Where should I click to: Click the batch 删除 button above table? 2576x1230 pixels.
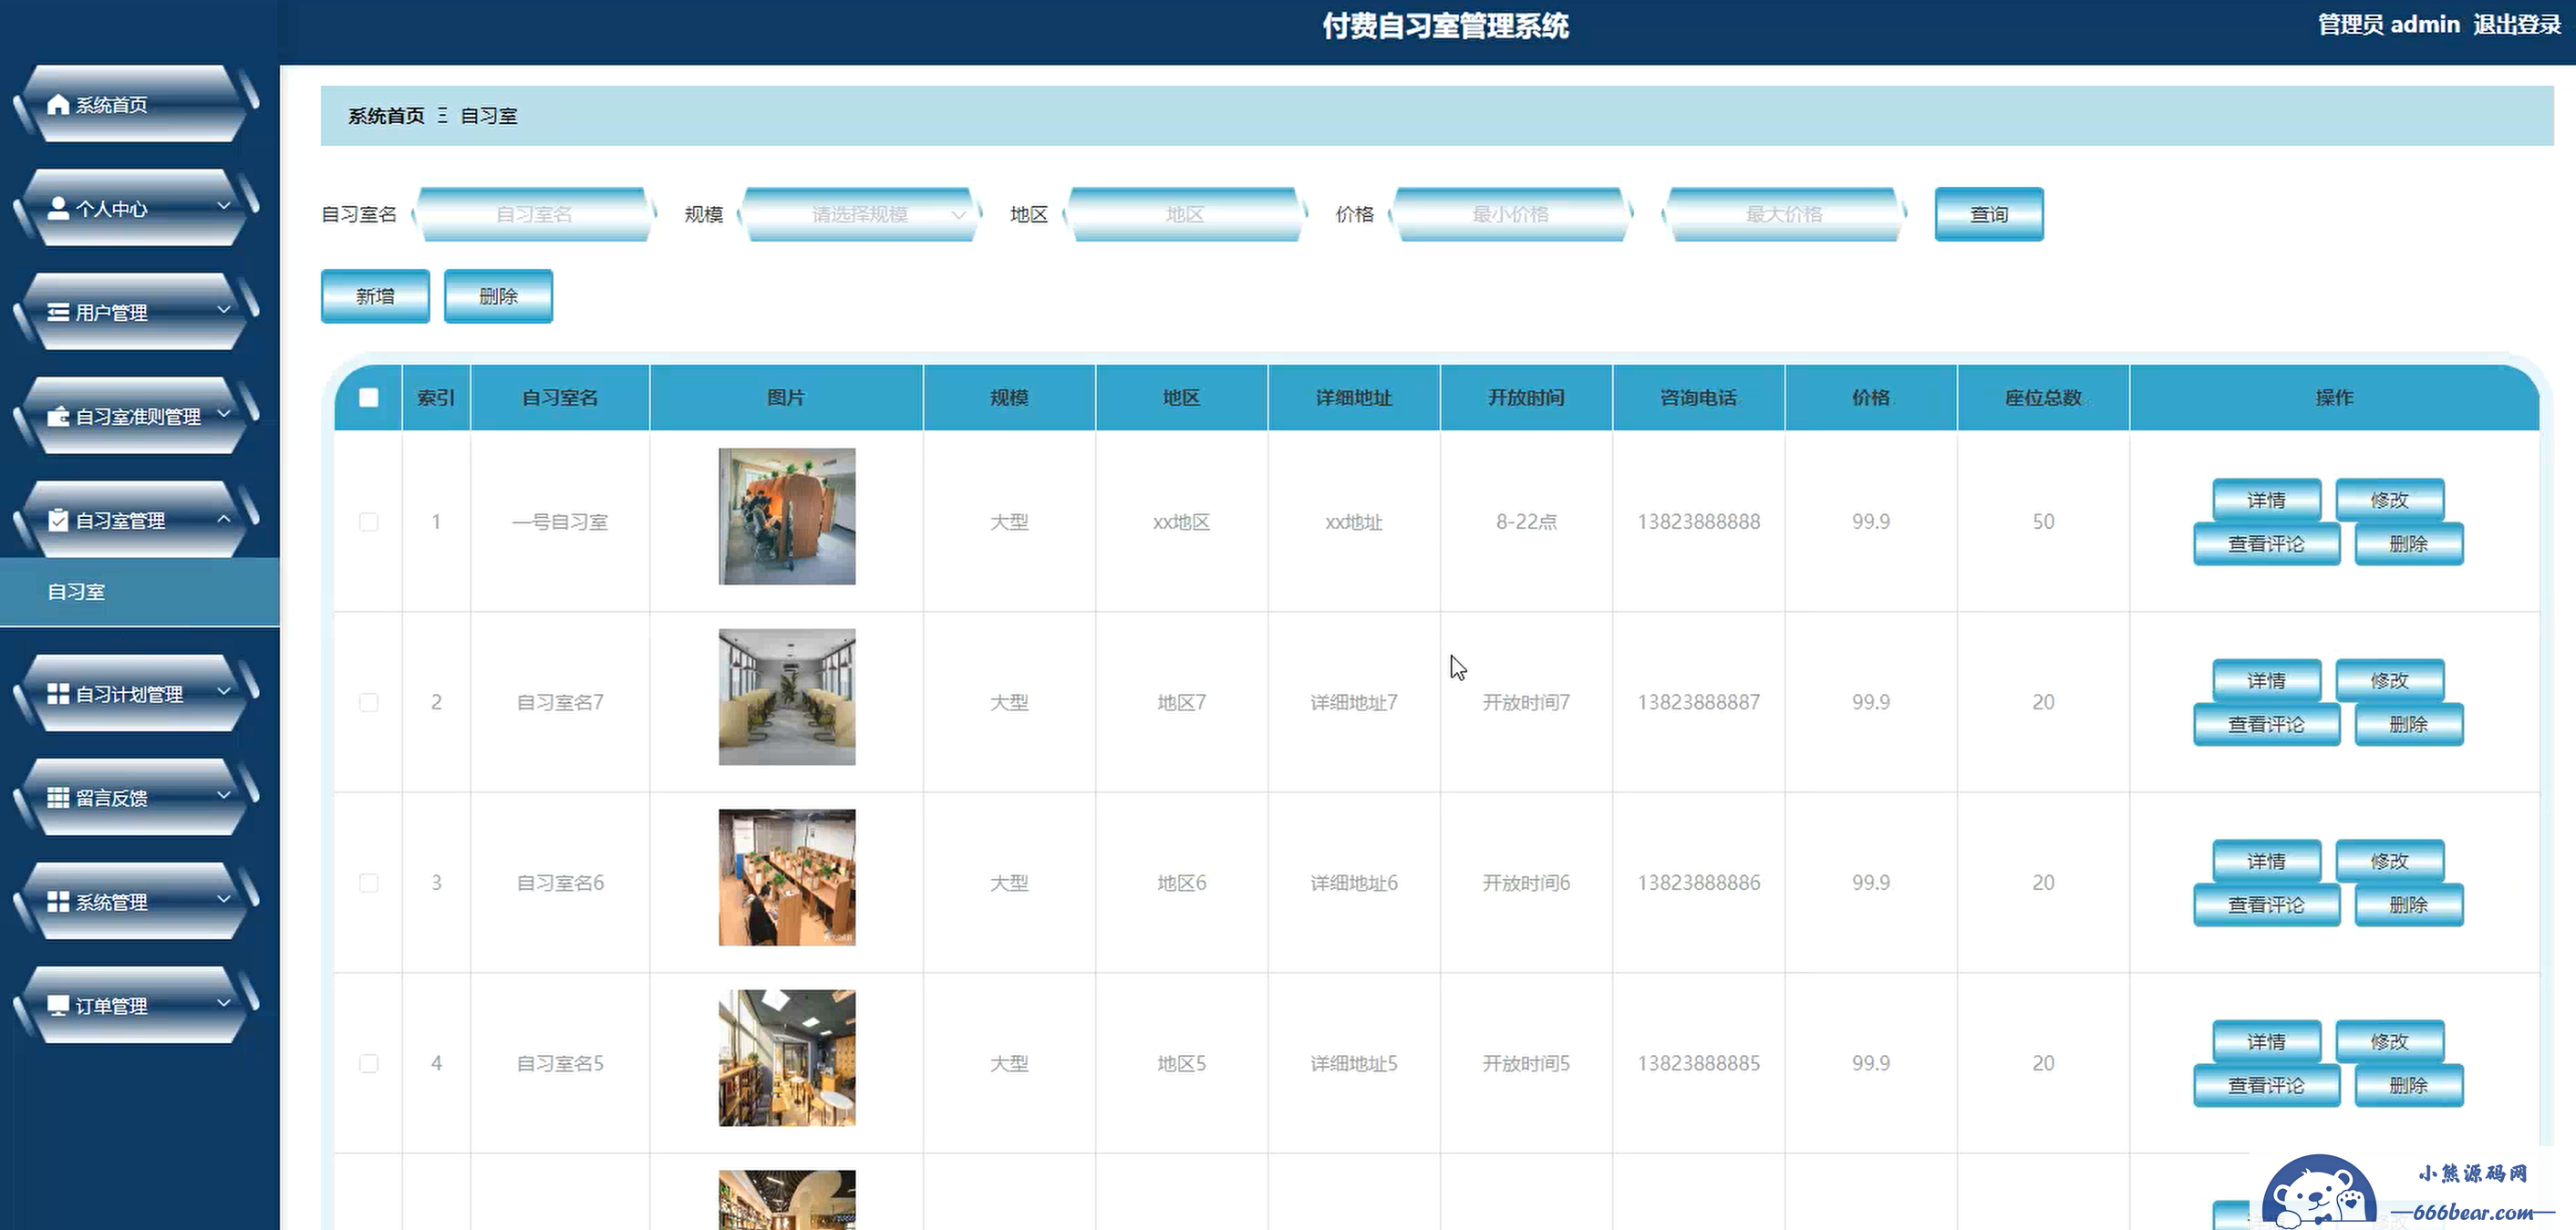(x=498, y=296)
